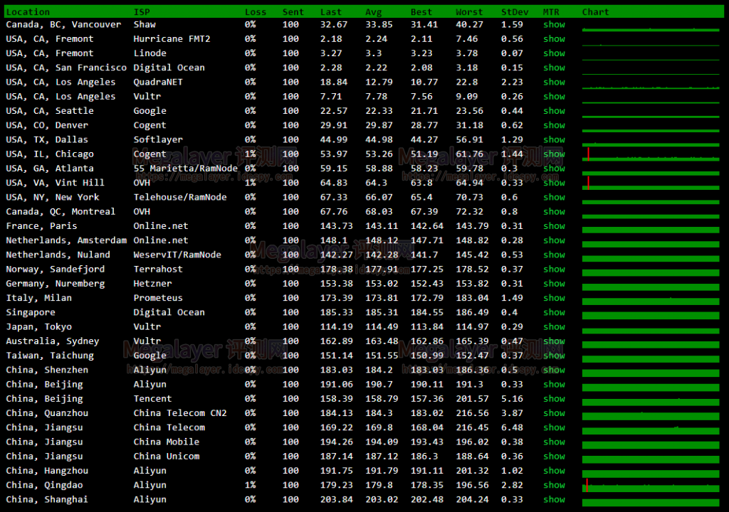The width and height of the screenshot is (729, 512).
Task: Select the ISP column header
Action: [x=142, y=12]
